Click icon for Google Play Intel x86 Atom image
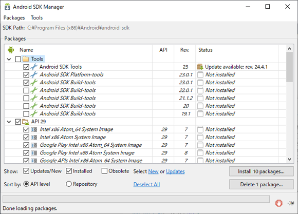The height and width of the screenshot is (214, 298). [x=34, y=153]
